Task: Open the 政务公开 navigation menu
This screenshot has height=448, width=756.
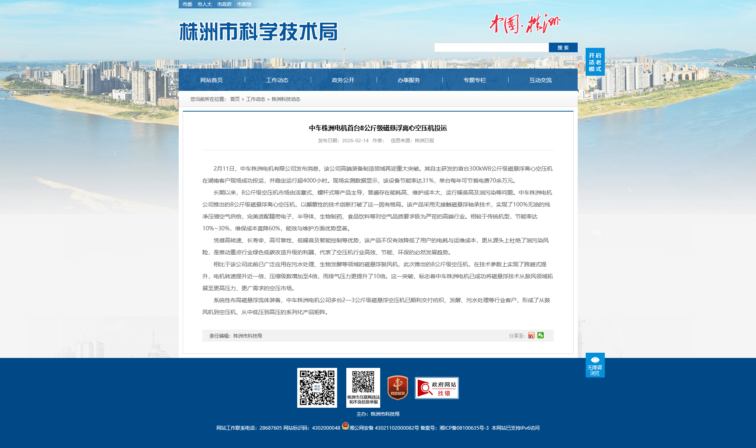Action: pos(343,80)
